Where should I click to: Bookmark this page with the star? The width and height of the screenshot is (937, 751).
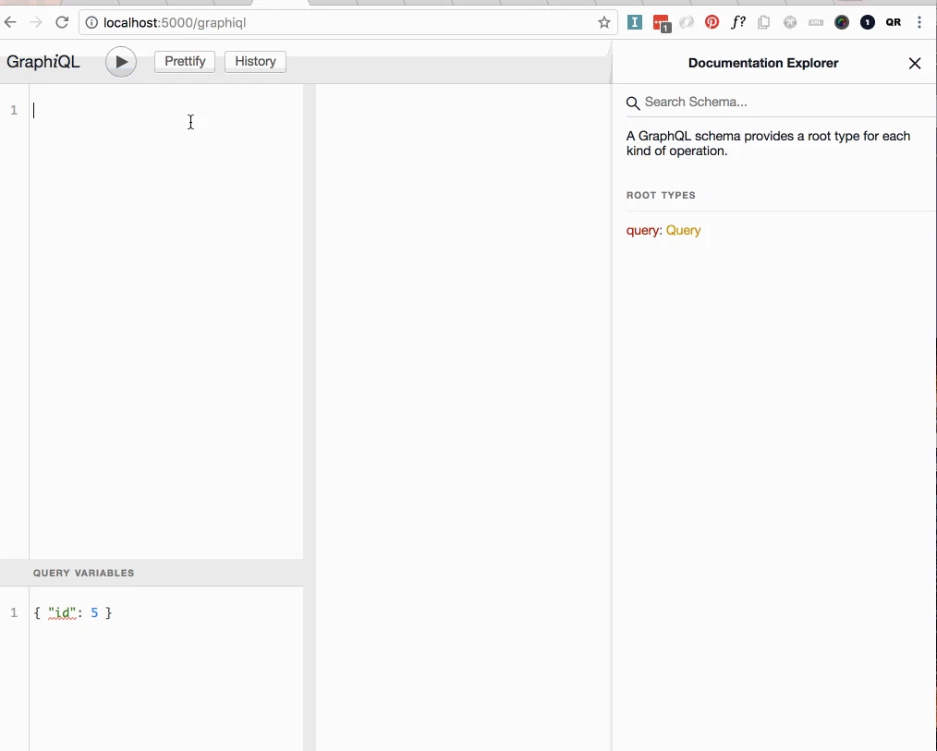click(x=604, y=23)
